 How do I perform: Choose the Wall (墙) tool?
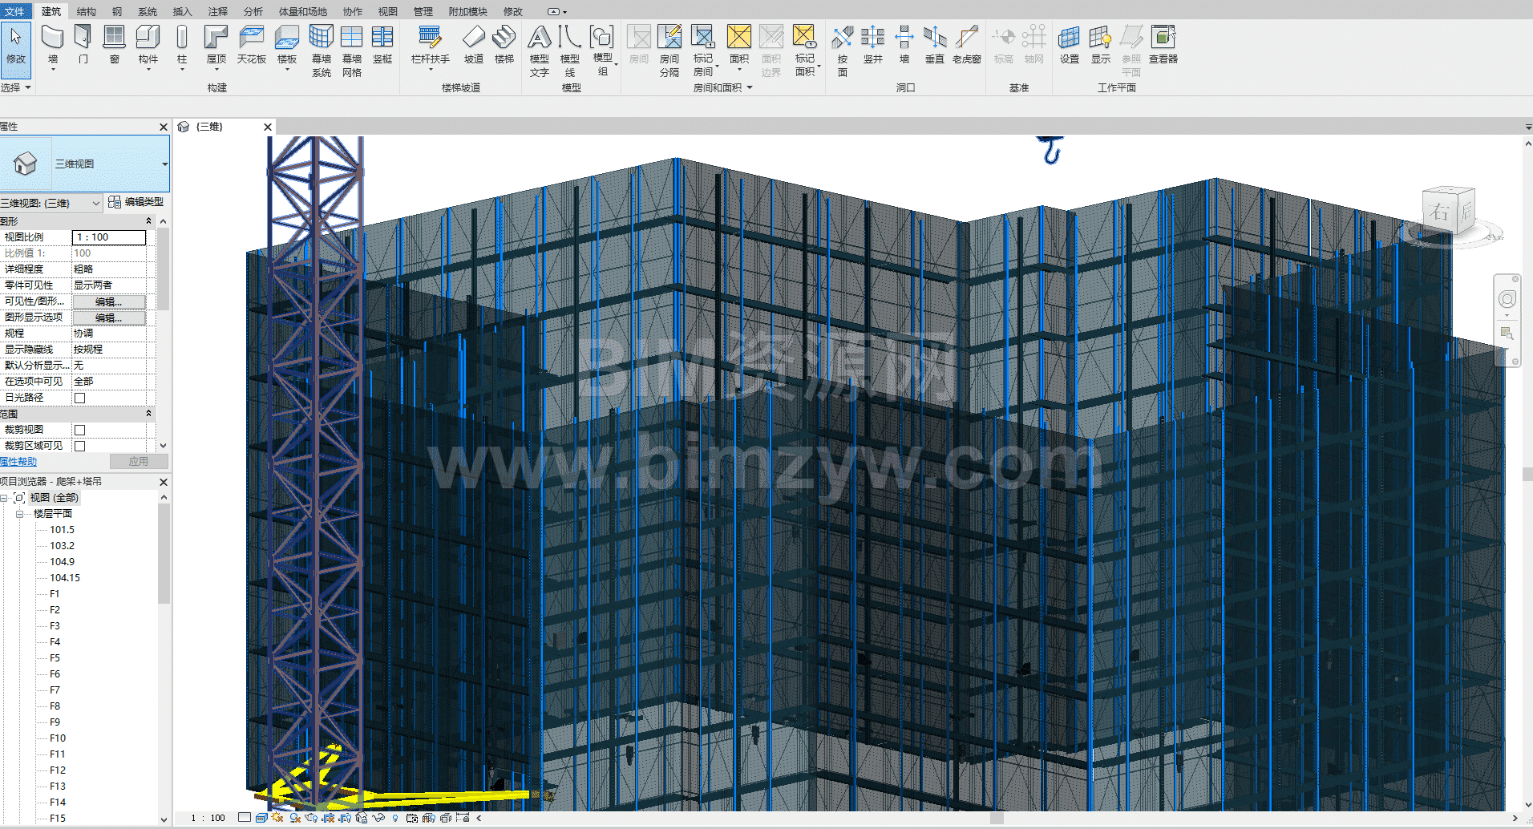[x=53, y=45]
